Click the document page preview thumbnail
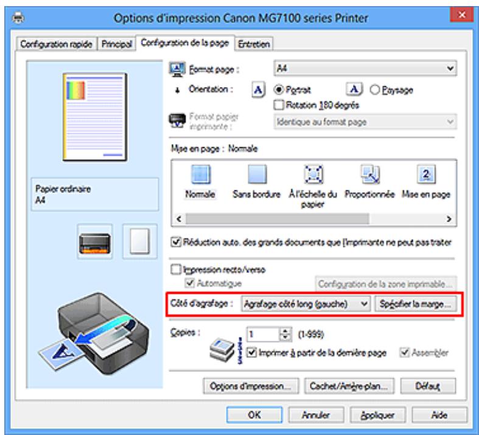Screen dimensions: 479x435 pos(95,117)
